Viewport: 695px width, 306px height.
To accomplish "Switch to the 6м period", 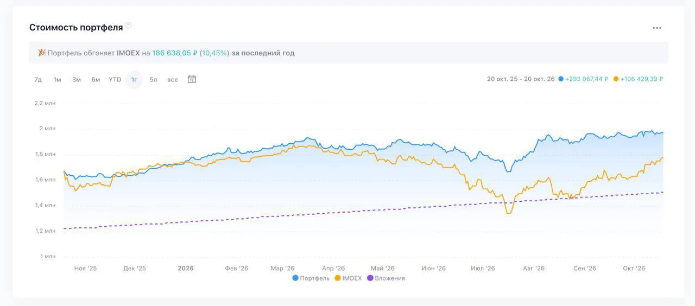I will [x=96, y=80].
